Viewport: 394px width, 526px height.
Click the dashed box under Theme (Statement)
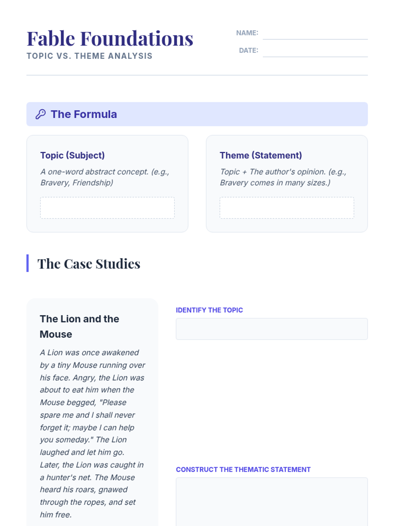click(287, 208)
